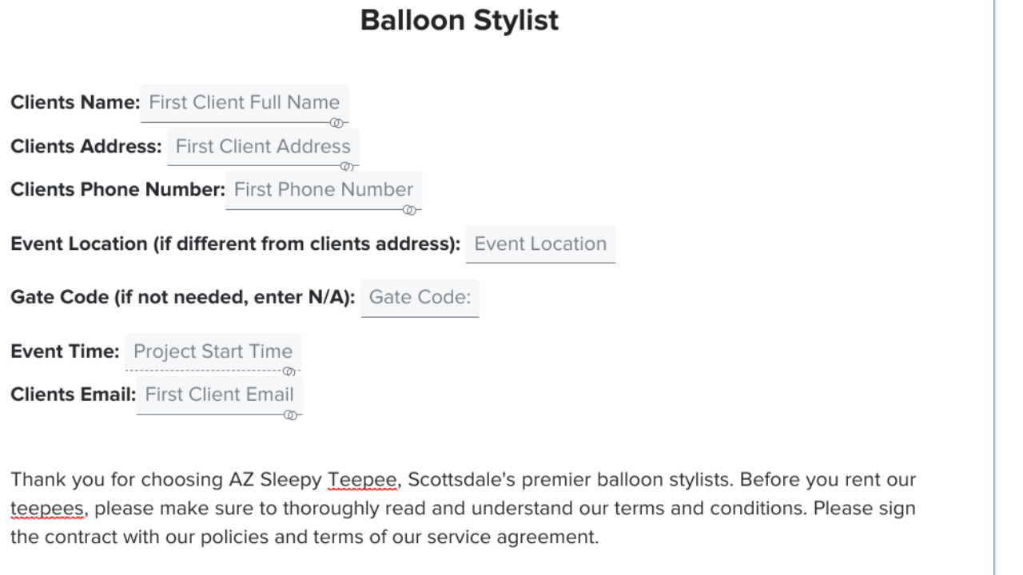Click the Balloon Stylist heading
Viewport: 1023px width, 575px height.
coord(460,21)
